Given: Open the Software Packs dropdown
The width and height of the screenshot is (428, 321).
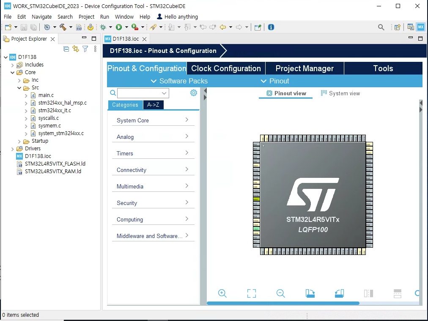Looking at the screenshot, I should [x=179, y=81].
